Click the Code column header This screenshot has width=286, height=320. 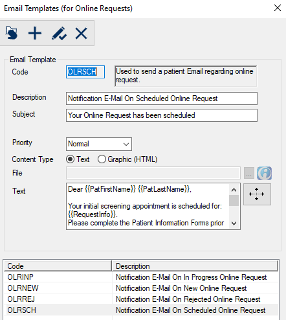pyautogui.click(x=58, y=266)
